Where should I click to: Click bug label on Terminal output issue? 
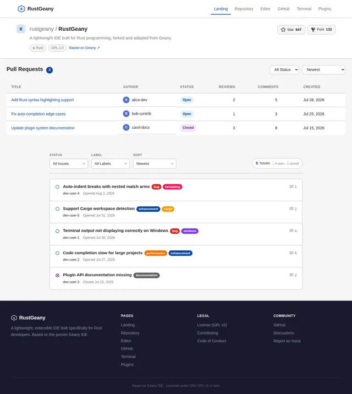pos(175,231)
